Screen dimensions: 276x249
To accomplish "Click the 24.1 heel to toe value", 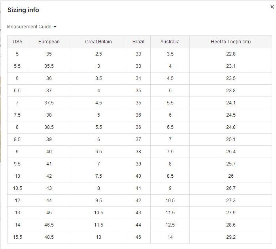I will (231, 103).
